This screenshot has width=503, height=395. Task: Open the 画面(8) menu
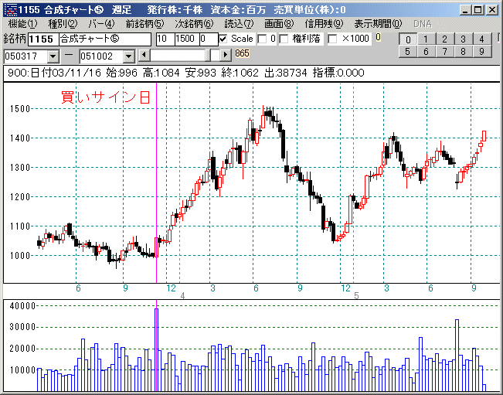[x=279, y=24]
